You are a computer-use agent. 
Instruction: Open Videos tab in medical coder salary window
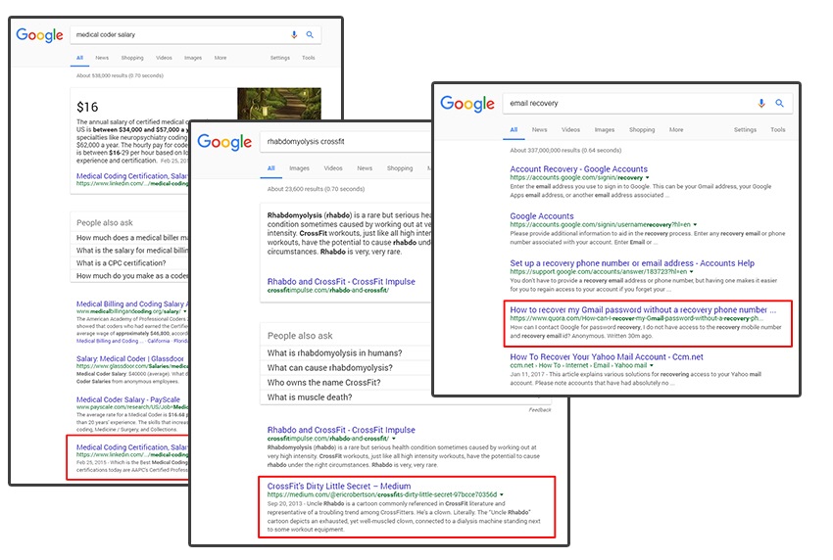[164, 58]
